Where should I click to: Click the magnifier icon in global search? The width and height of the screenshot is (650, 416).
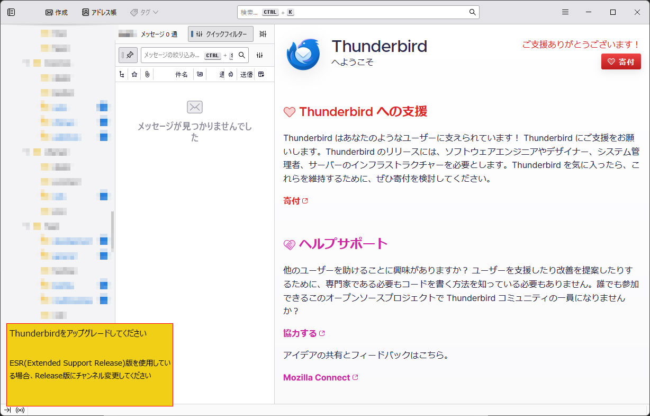pyautogui.click(x=472, y=12)
